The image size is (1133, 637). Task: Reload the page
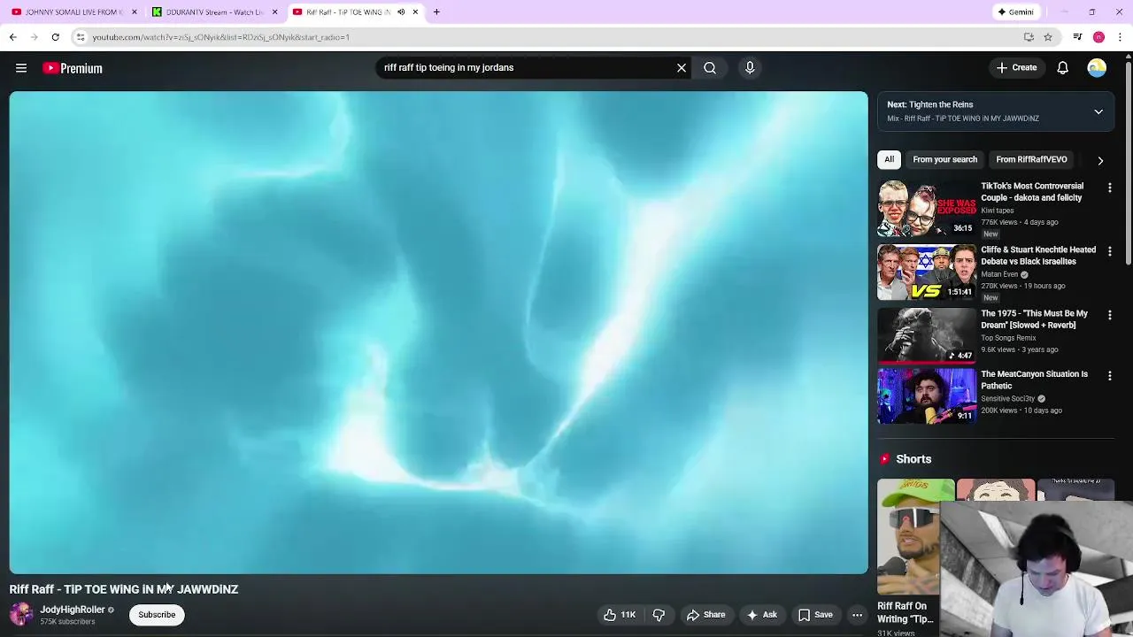point(55,37)
